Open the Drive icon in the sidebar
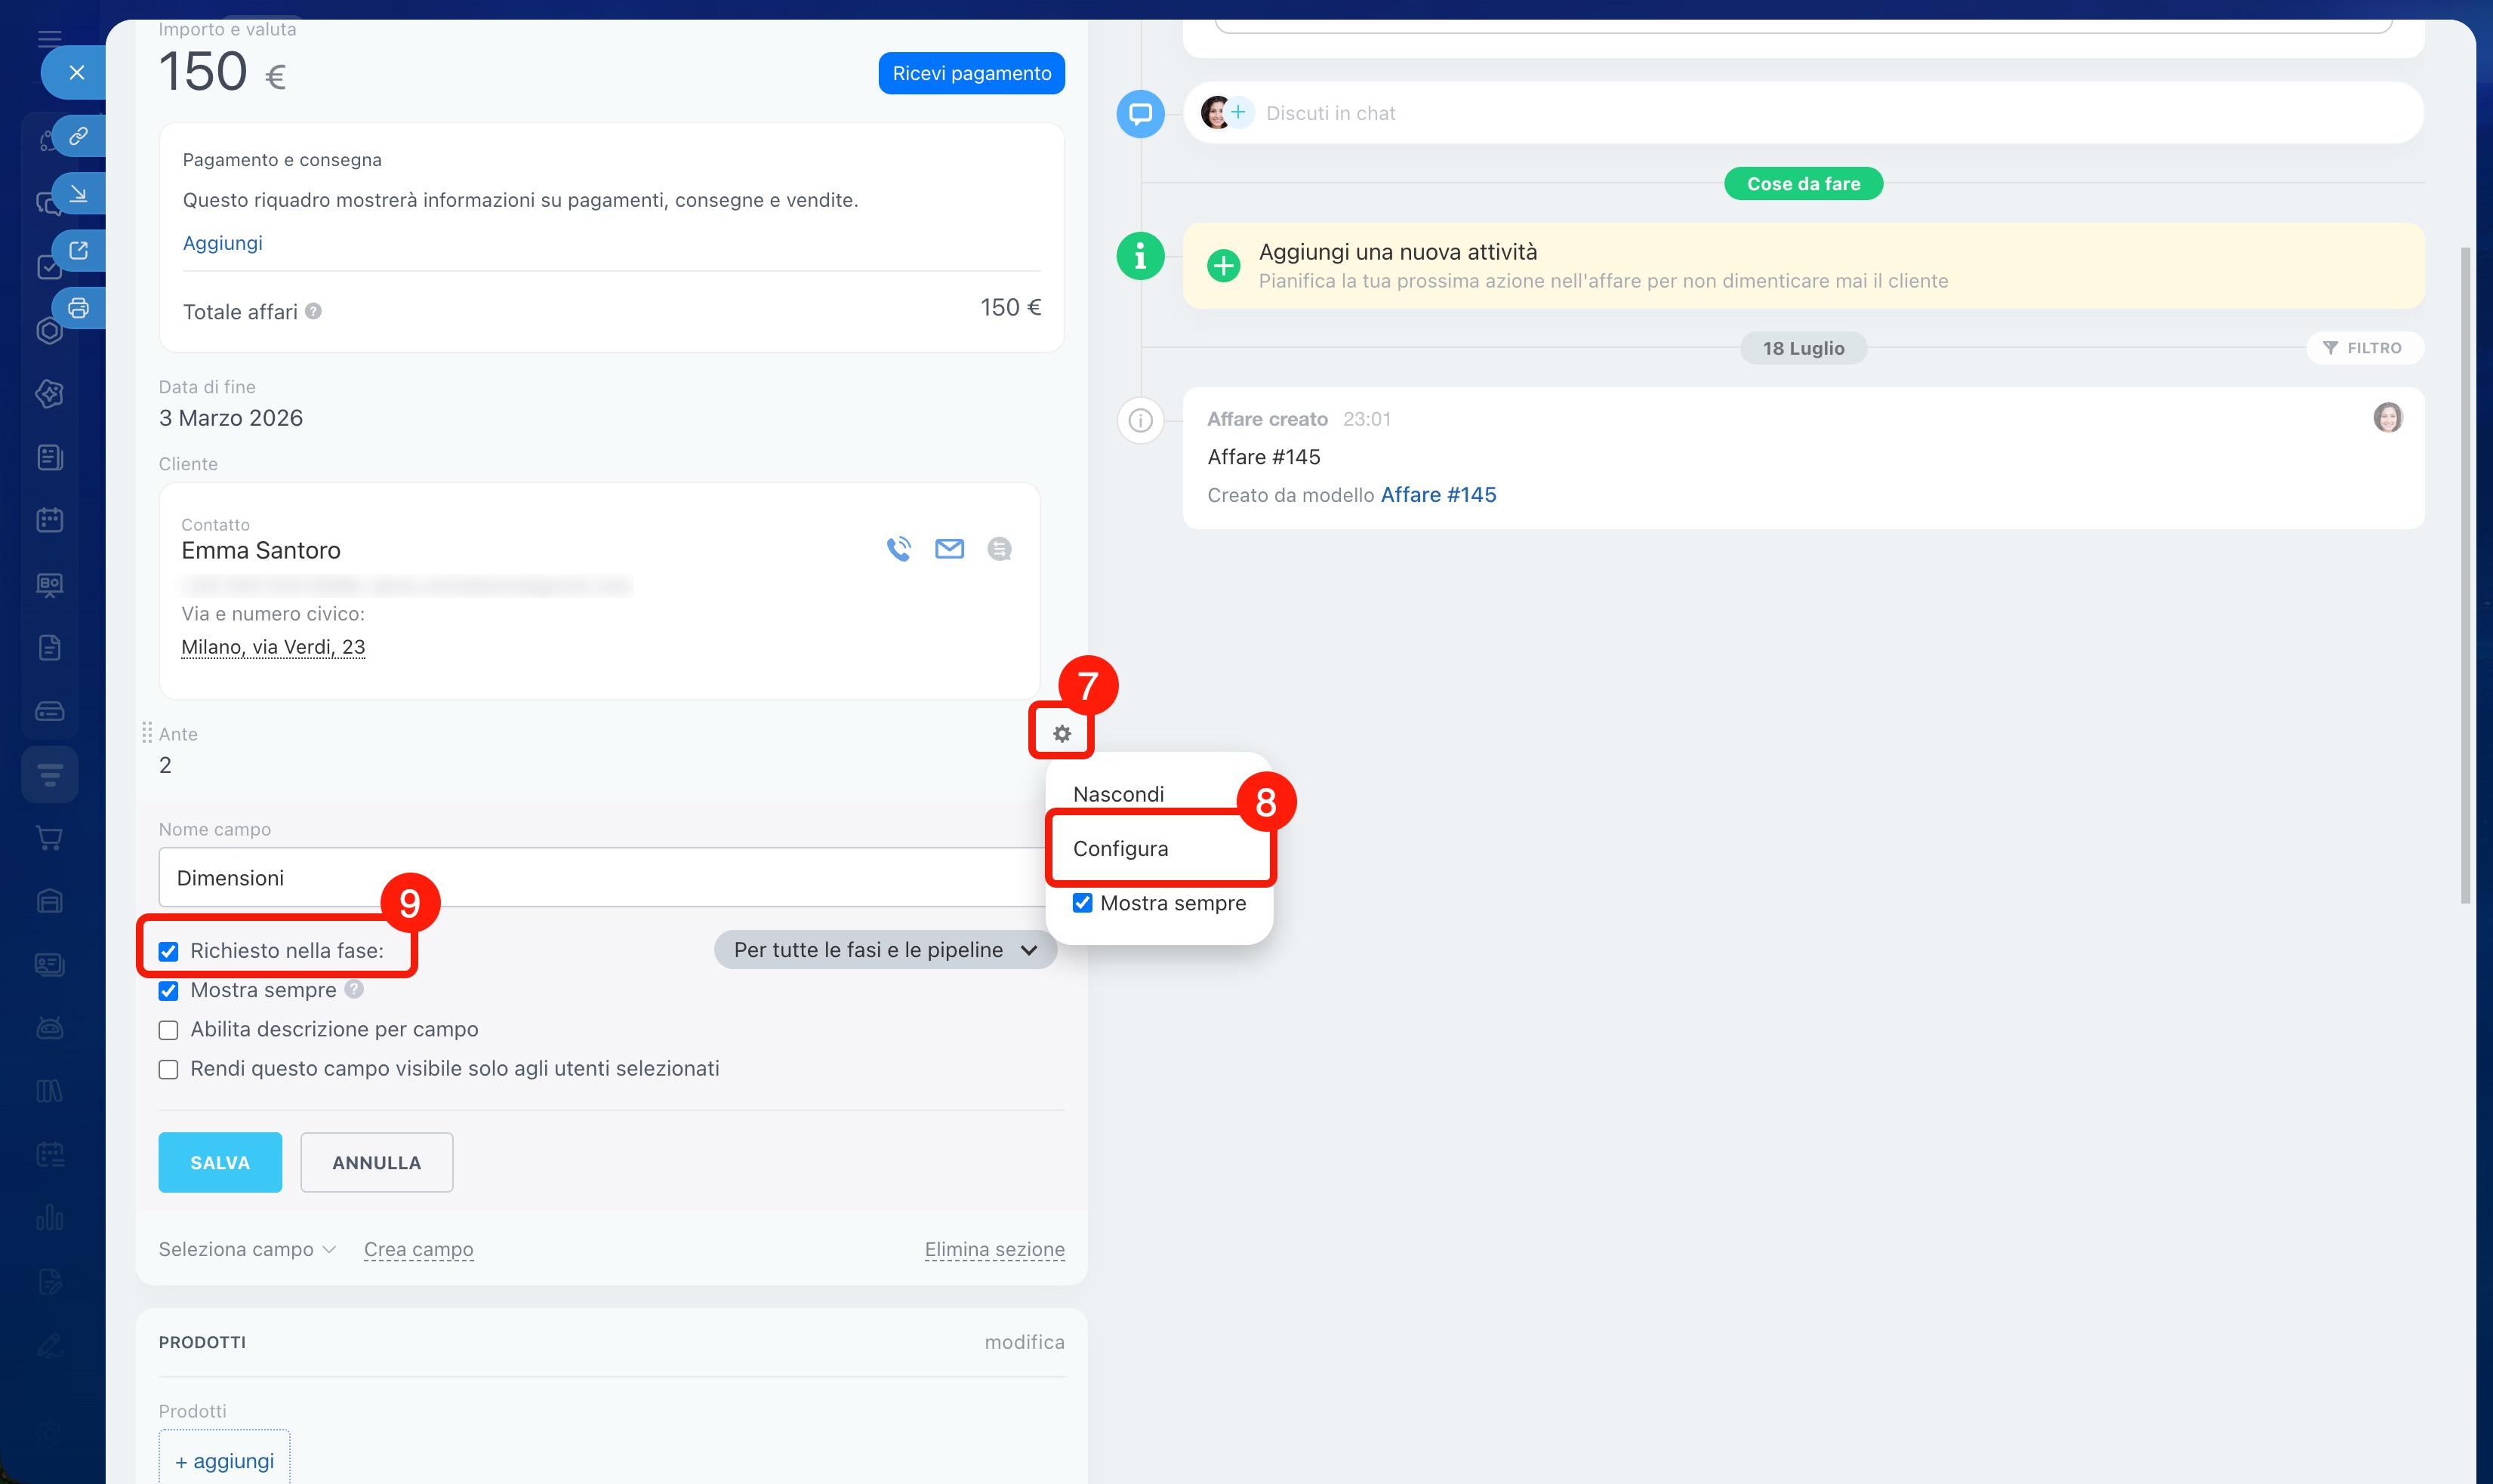This screenshot has width=2493, height=1484. (x=49, y=711)
